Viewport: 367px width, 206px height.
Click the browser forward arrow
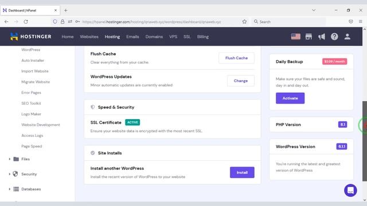coord(16,22)
